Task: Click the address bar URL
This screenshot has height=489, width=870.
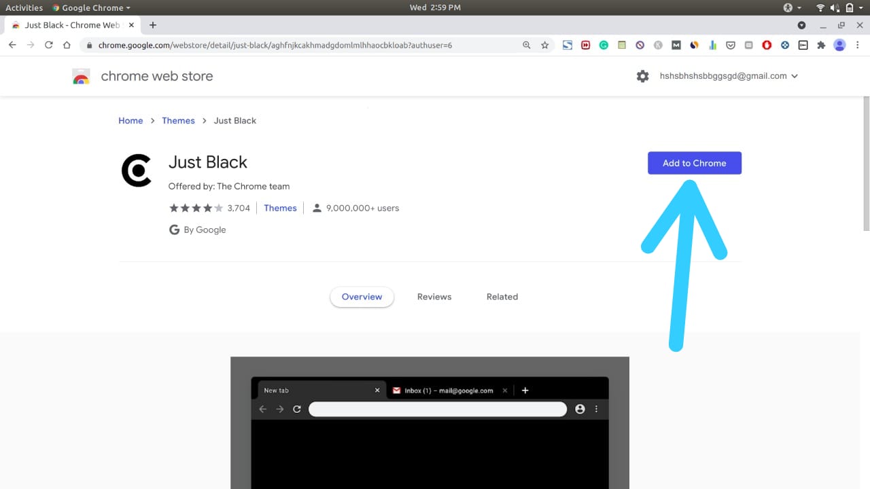Action: 275,46
